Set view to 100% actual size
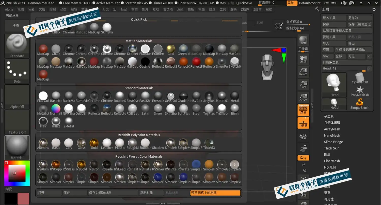This screenshot has height=205, width=381. coord(303,84)
